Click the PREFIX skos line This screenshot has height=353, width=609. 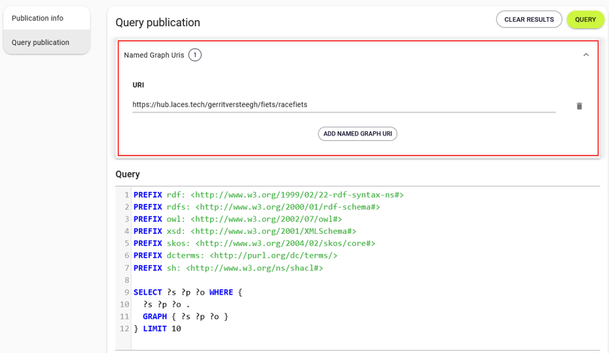(255, 244)
